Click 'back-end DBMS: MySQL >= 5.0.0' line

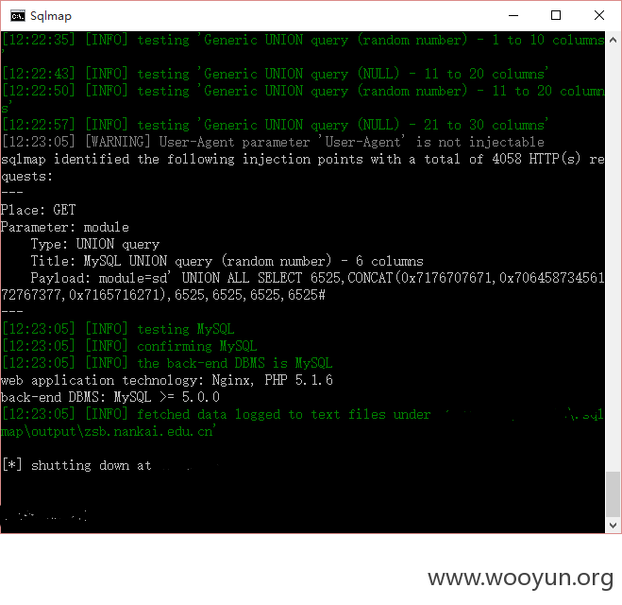pos(110,397)
